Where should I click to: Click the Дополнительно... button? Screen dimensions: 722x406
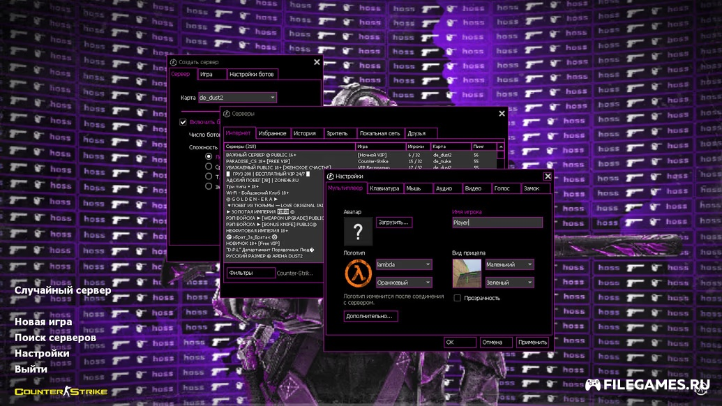pos(370,316)
